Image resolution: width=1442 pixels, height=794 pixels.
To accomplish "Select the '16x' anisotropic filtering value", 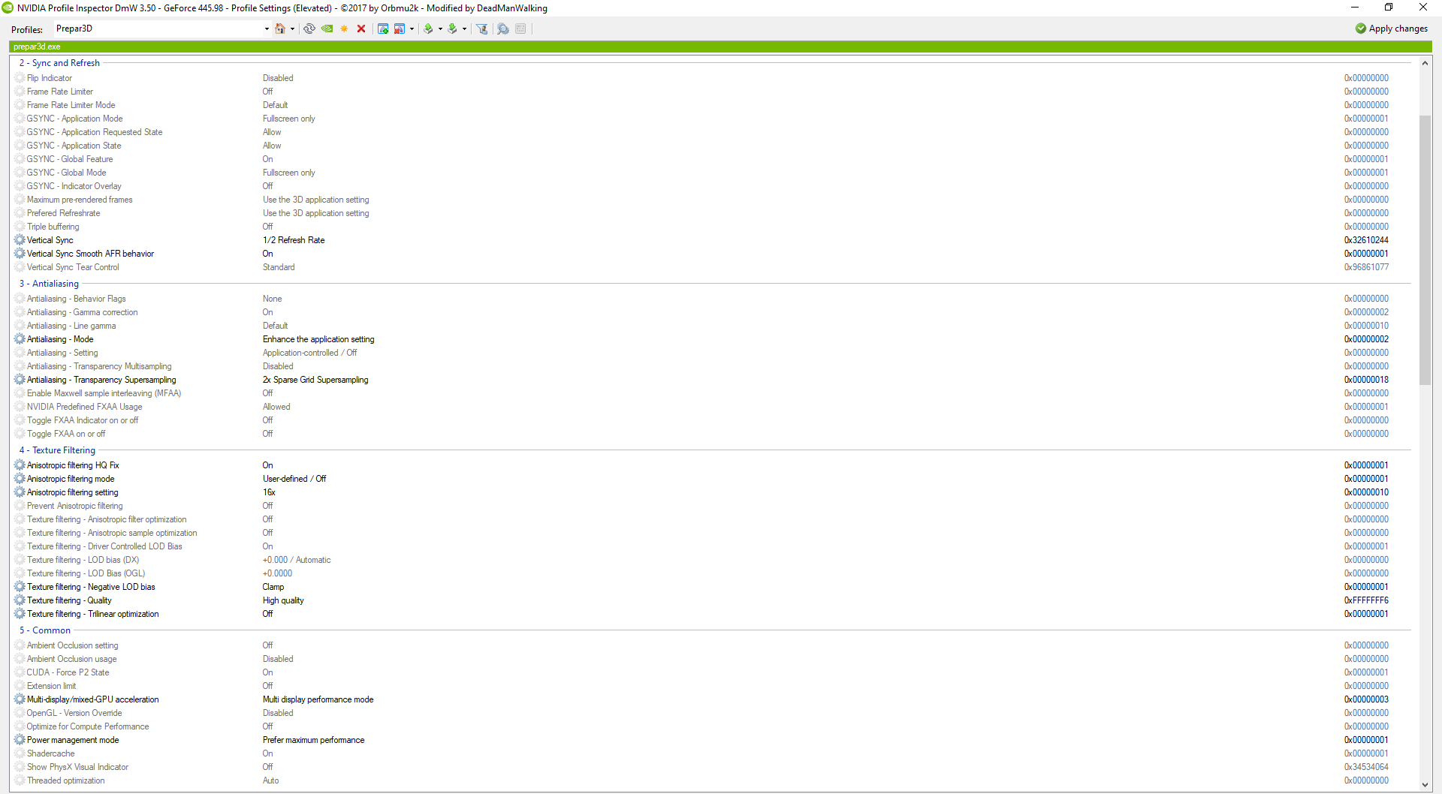I will [x=269, y=492].
